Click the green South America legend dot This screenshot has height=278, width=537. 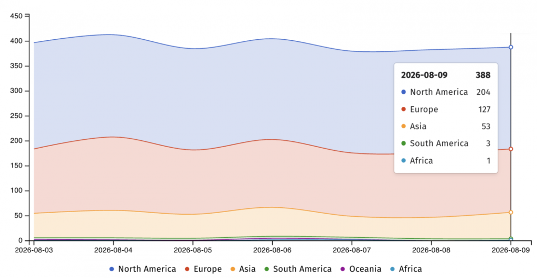[x=266, y=269]
